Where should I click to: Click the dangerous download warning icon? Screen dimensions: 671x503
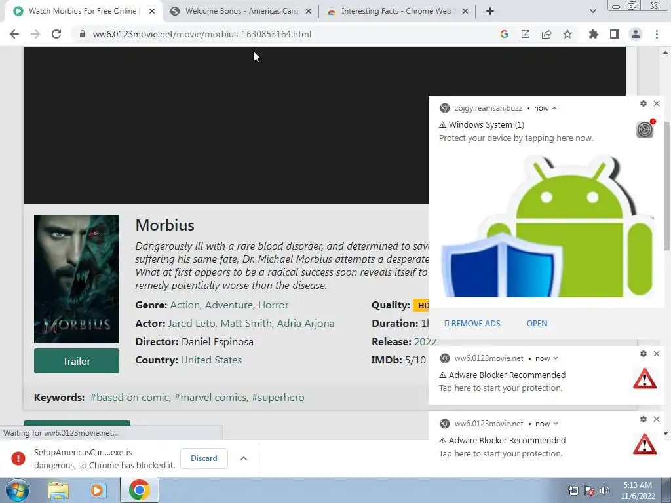click(18, 458)
